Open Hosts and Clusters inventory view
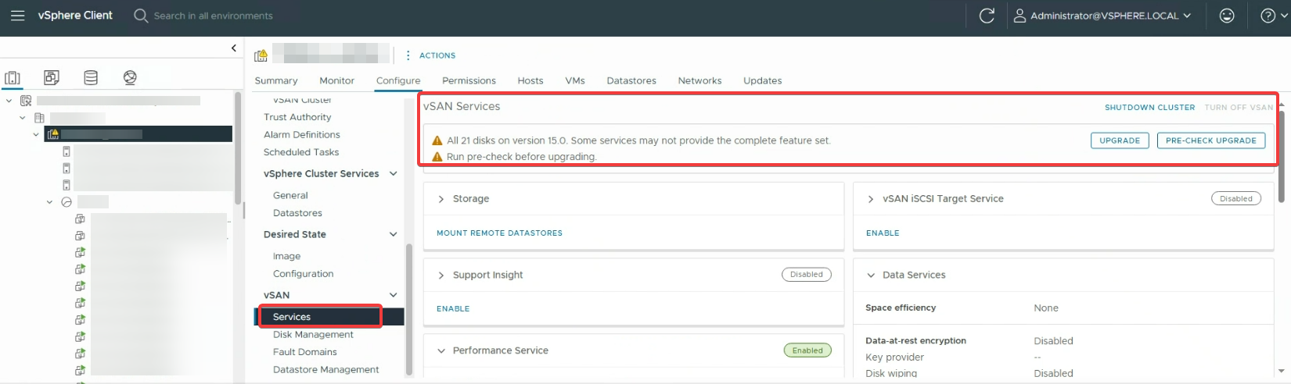Viewport: 1291px width, 384px height. [x=13, y=77]
